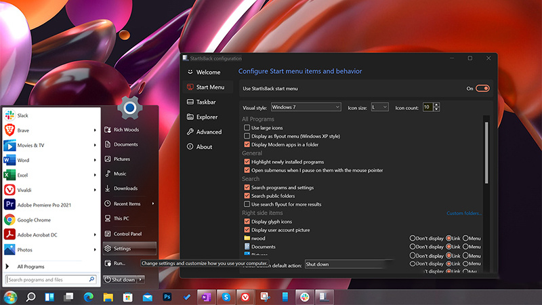This screenshot has width=542, height=305.
Task: Open File Explorer from the taskbar
Action: (108, 297)
